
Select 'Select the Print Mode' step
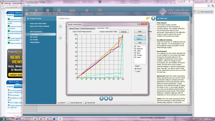(x=38, y=23)
